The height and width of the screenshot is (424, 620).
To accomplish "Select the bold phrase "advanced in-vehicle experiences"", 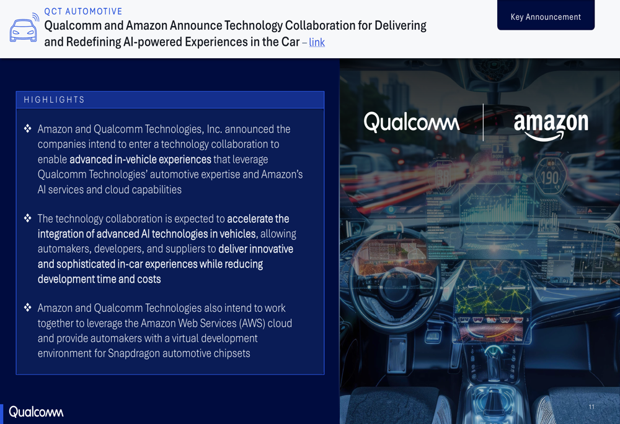I will (x=140, y=160).
